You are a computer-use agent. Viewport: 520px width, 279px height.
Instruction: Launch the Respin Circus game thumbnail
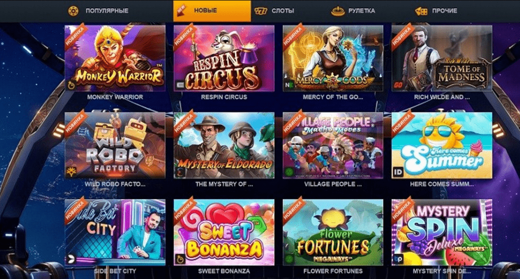coord(224,58)
